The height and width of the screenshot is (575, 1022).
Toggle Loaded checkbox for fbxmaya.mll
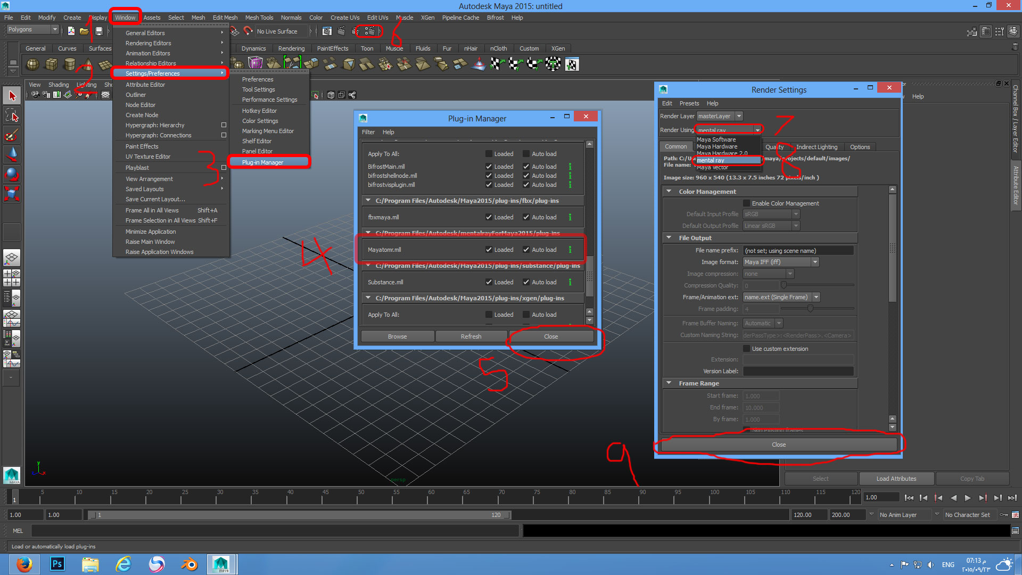pyautogui.click(x=489, y=217)
